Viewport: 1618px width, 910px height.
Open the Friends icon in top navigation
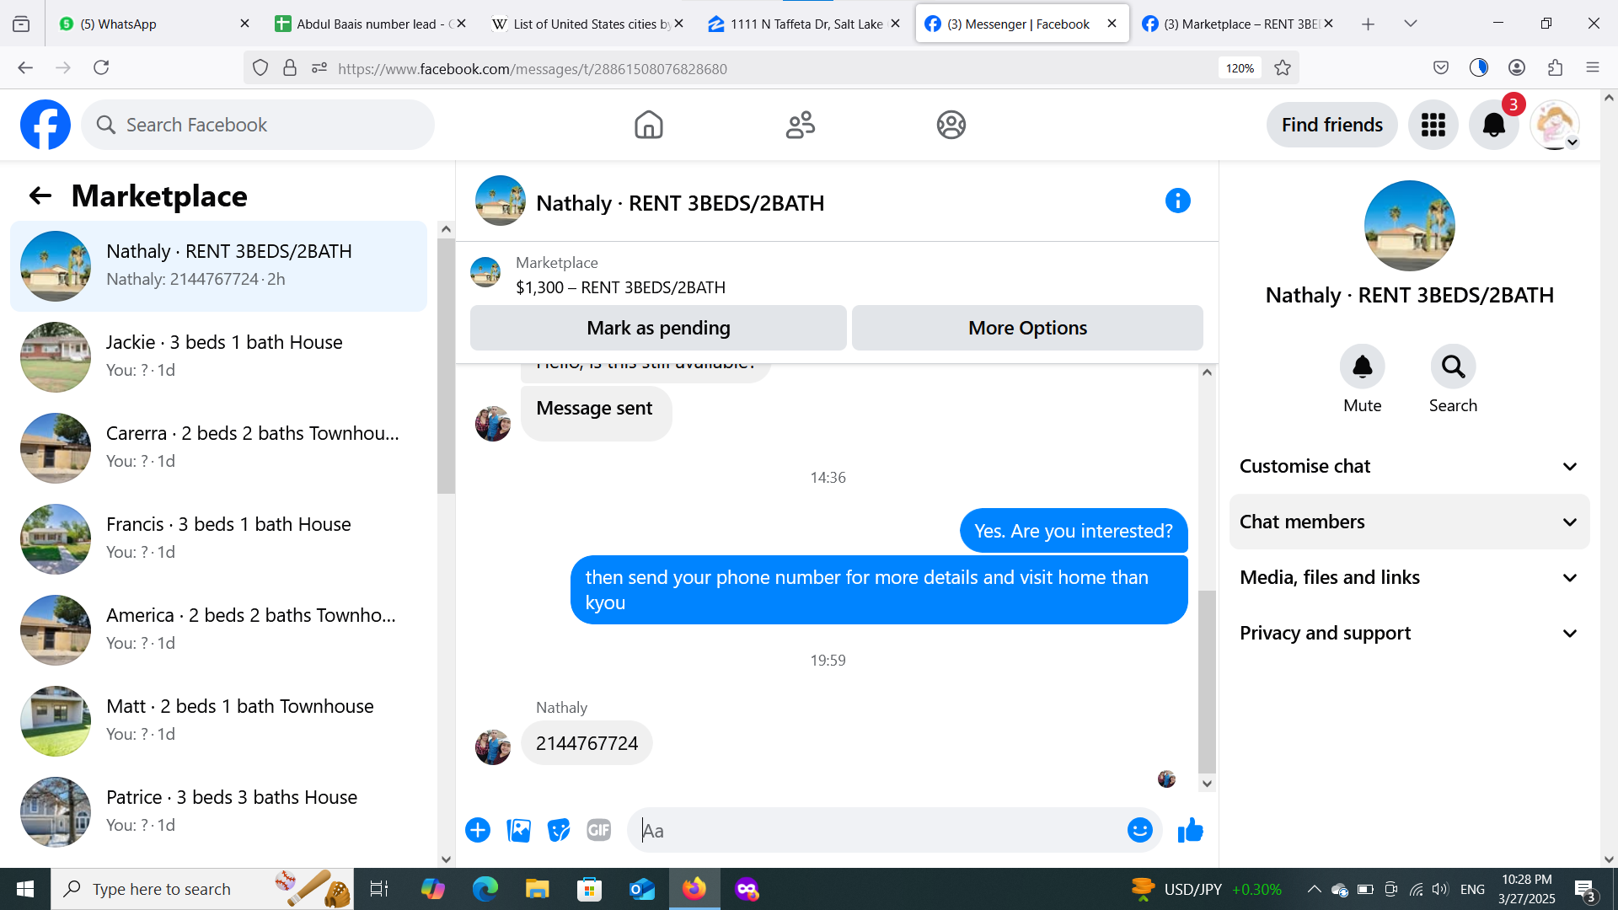click(x=801, y=125)
